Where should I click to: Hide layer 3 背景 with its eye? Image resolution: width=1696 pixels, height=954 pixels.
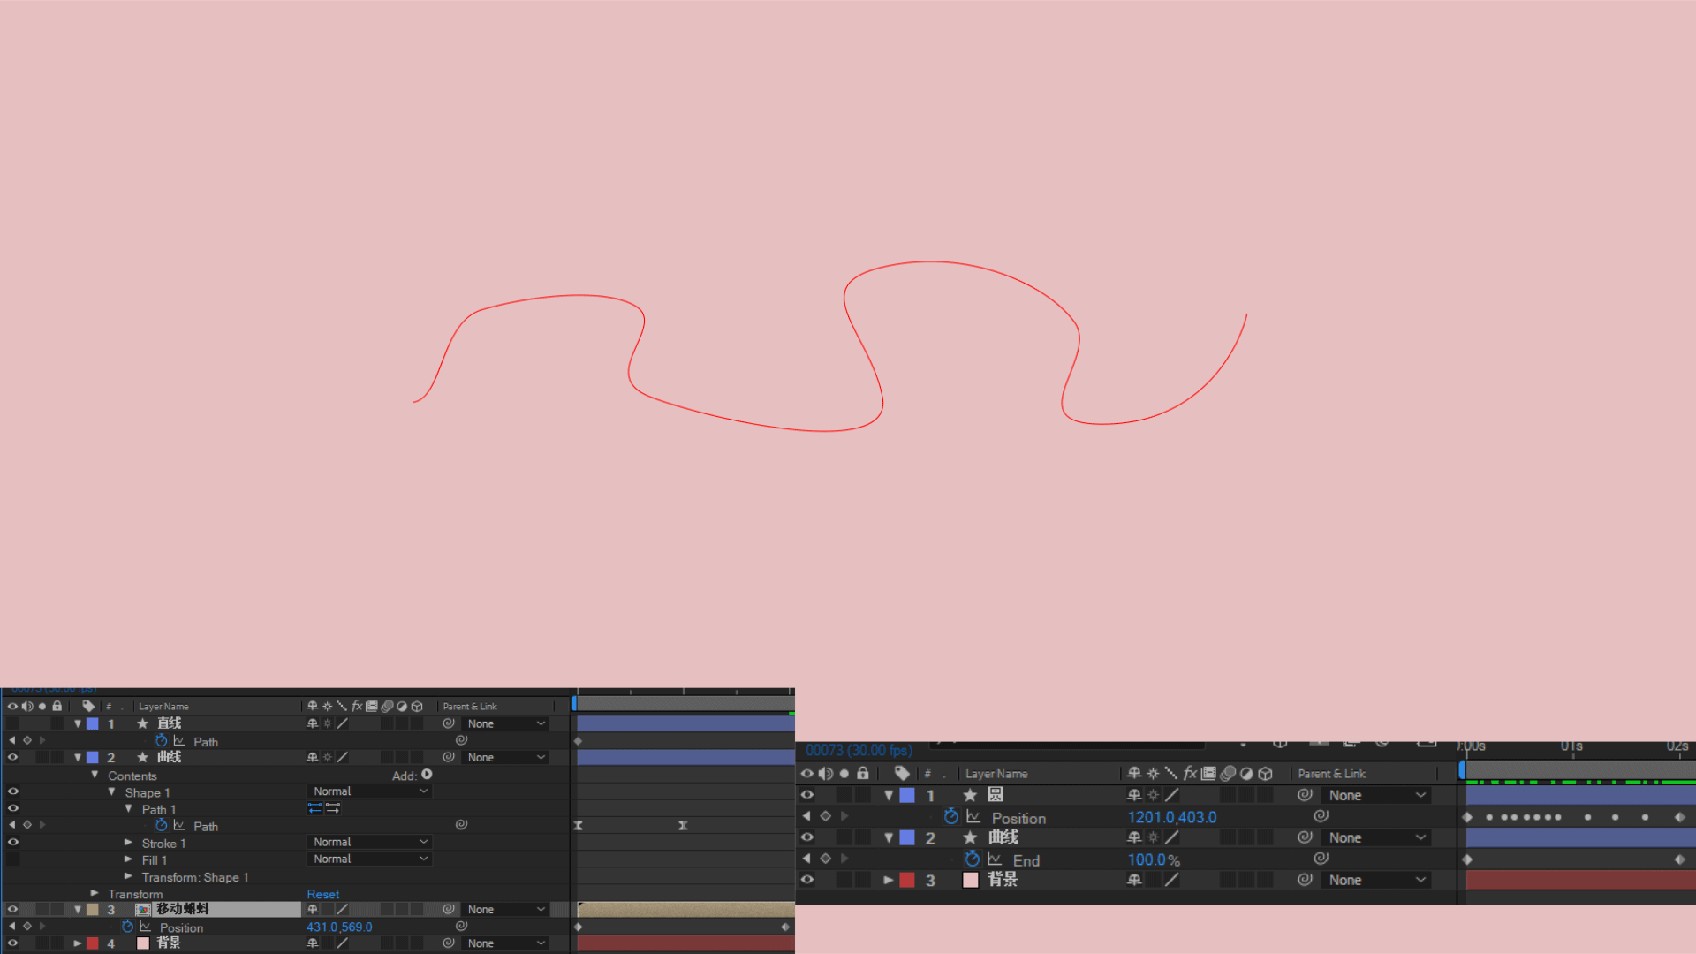click(807, 880)
